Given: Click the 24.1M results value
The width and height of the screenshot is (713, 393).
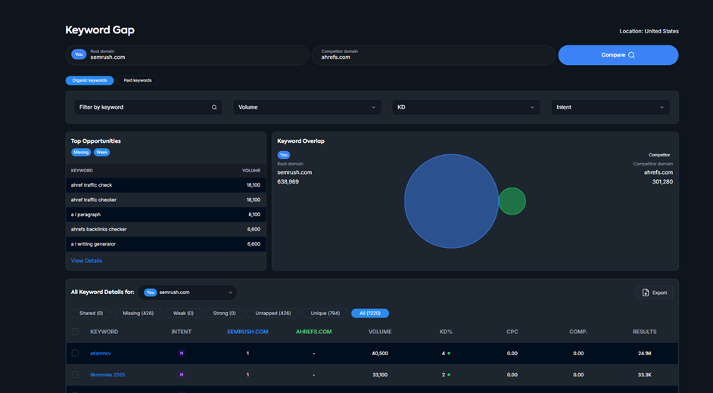Looking at the screenshot, I should click(x=644, y=353).
